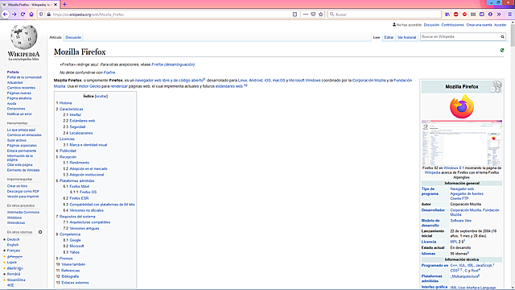Save page to Pocket icon

313,14
